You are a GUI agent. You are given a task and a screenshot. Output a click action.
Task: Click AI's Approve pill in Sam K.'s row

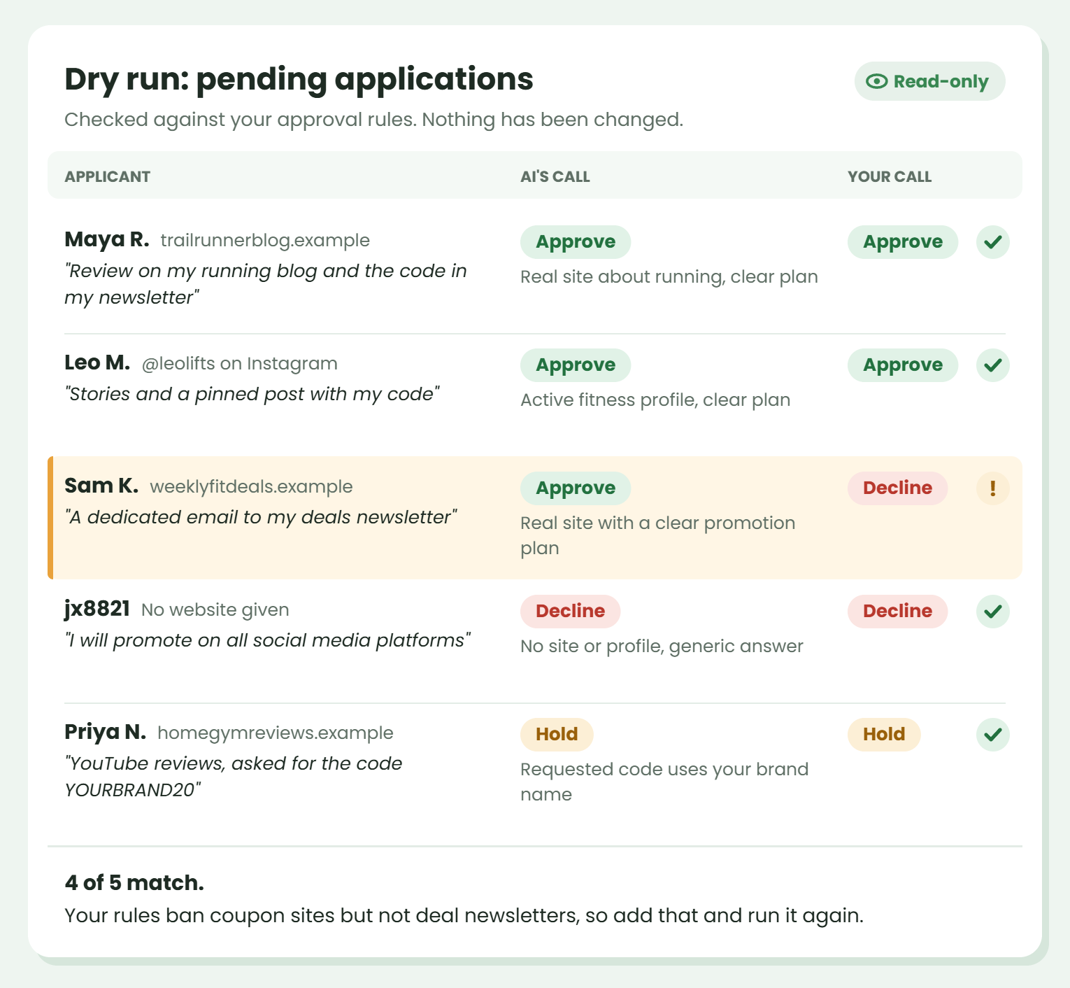[576, 488]
